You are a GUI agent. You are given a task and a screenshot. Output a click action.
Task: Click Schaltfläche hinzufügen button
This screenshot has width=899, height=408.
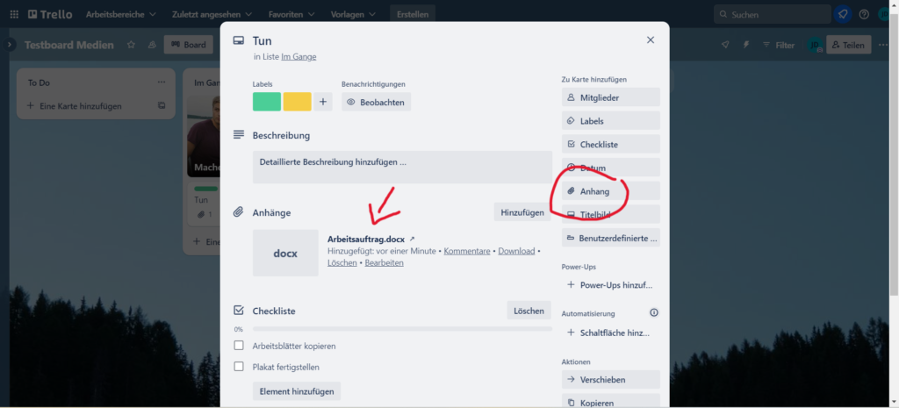pyautogui.click(x=611, y=333)
